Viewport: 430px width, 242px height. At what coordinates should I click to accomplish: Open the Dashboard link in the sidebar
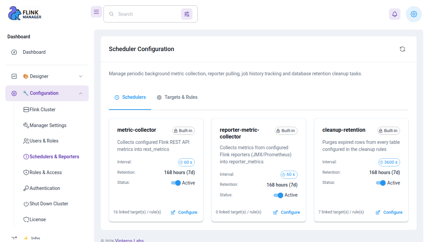click(47, 52)
